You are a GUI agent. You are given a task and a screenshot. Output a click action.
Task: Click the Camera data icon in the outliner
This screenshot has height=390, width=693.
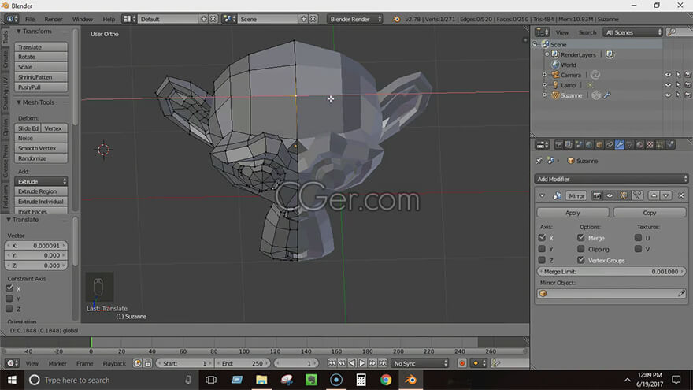click(x=595, y=75)
